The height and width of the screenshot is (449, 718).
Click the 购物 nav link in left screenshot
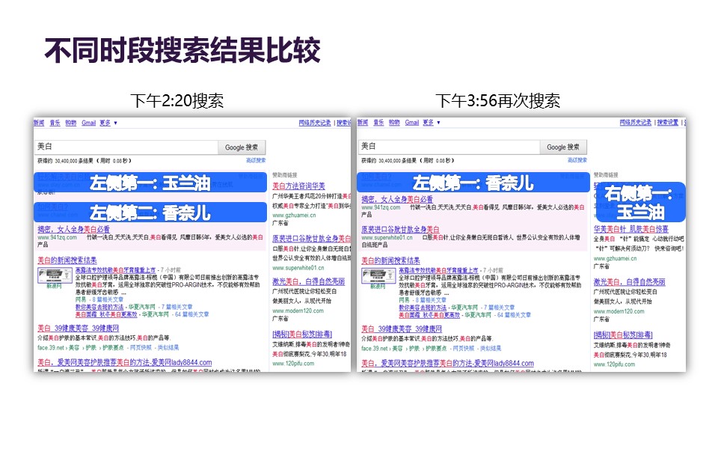[70, 123]
